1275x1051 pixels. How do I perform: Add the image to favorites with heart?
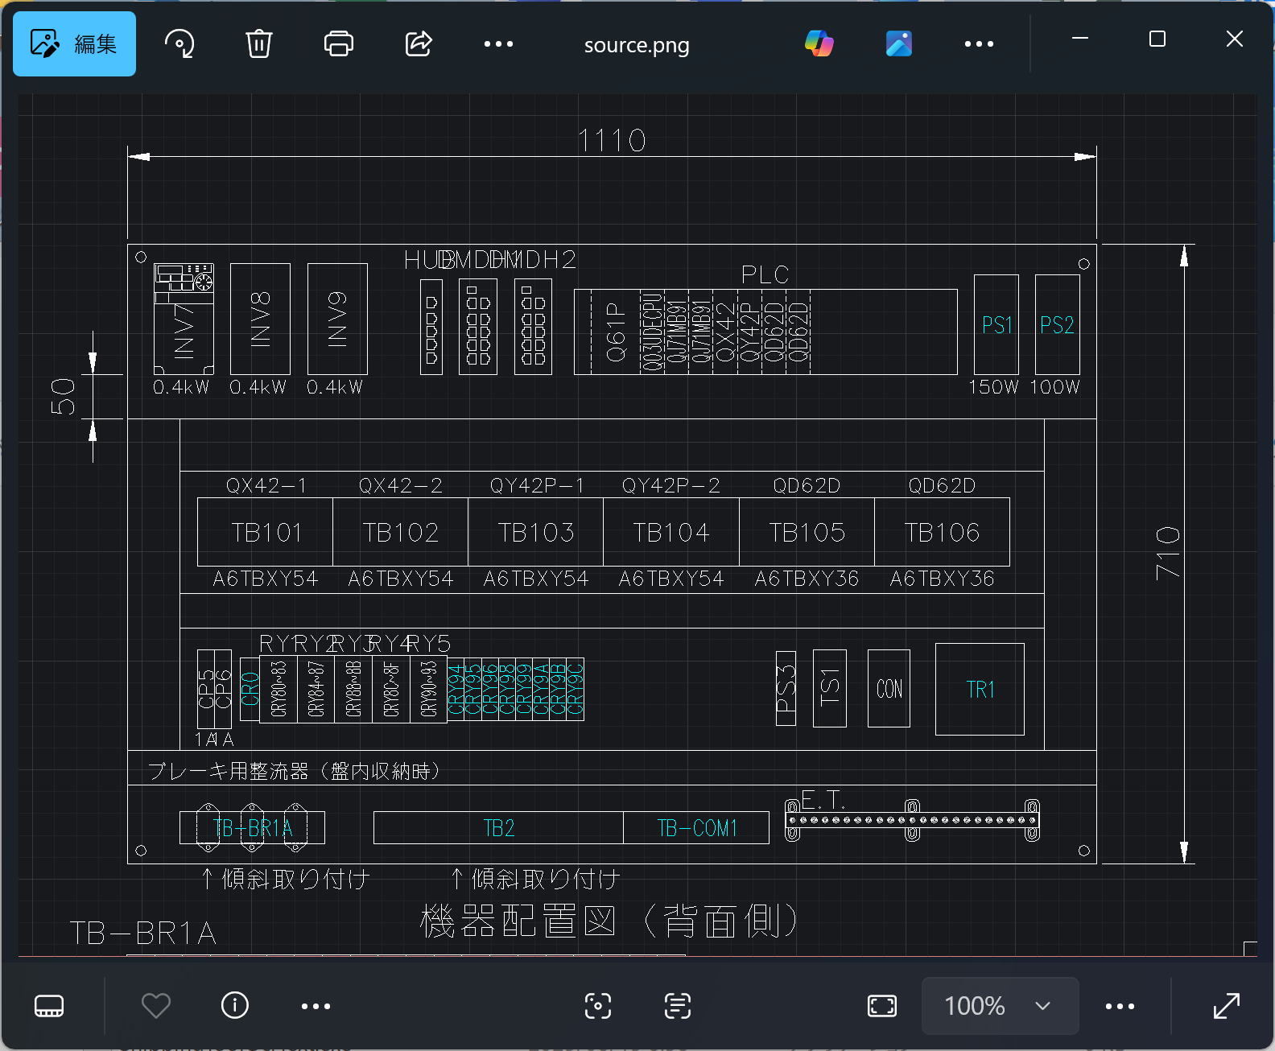click(x=155, y=1006)
